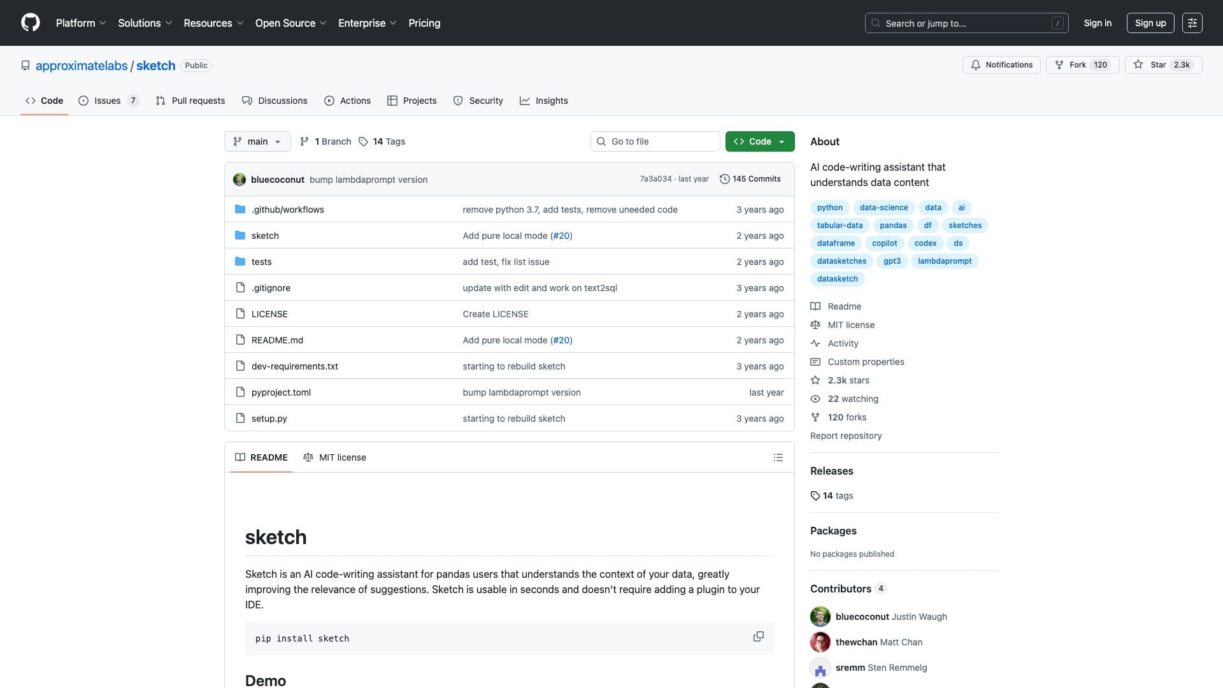Click the GitHub logo icon

point(30,23)
